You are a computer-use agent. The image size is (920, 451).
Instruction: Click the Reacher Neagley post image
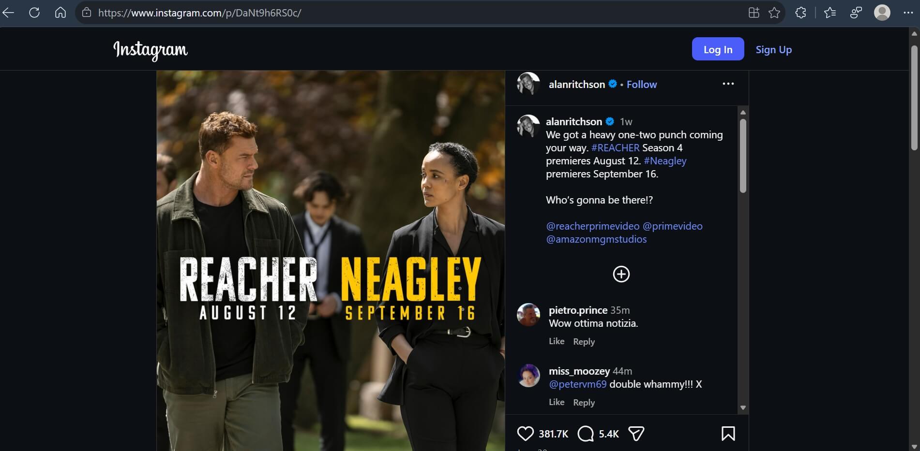point(331,261)
